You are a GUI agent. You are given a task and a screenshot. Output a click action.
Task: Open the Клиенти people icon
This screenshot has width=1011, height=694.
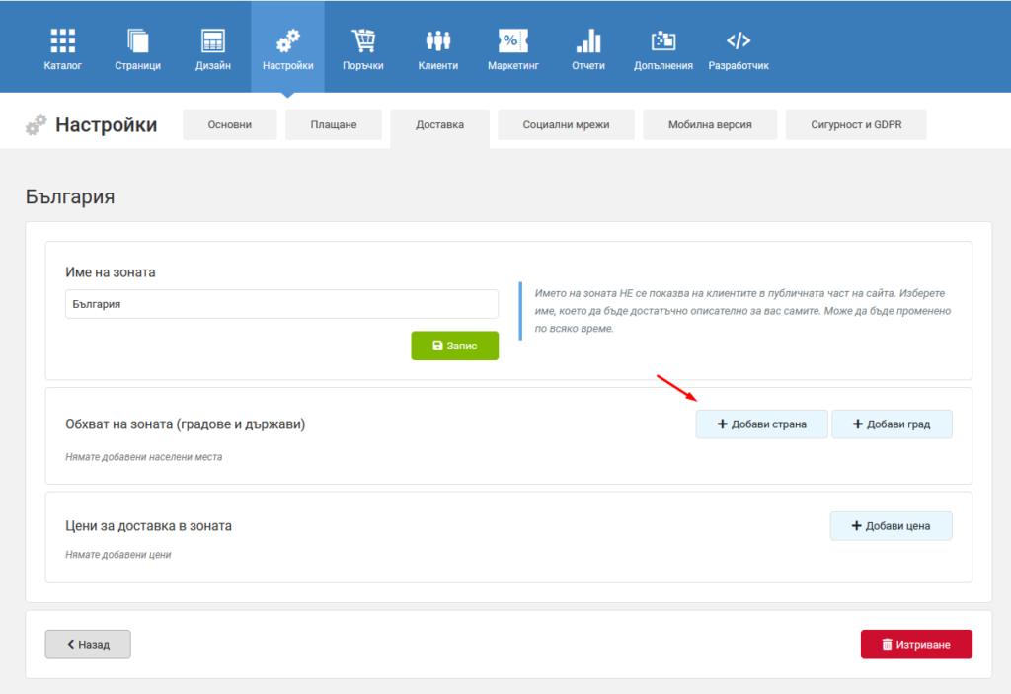click(x=437, y=41)
